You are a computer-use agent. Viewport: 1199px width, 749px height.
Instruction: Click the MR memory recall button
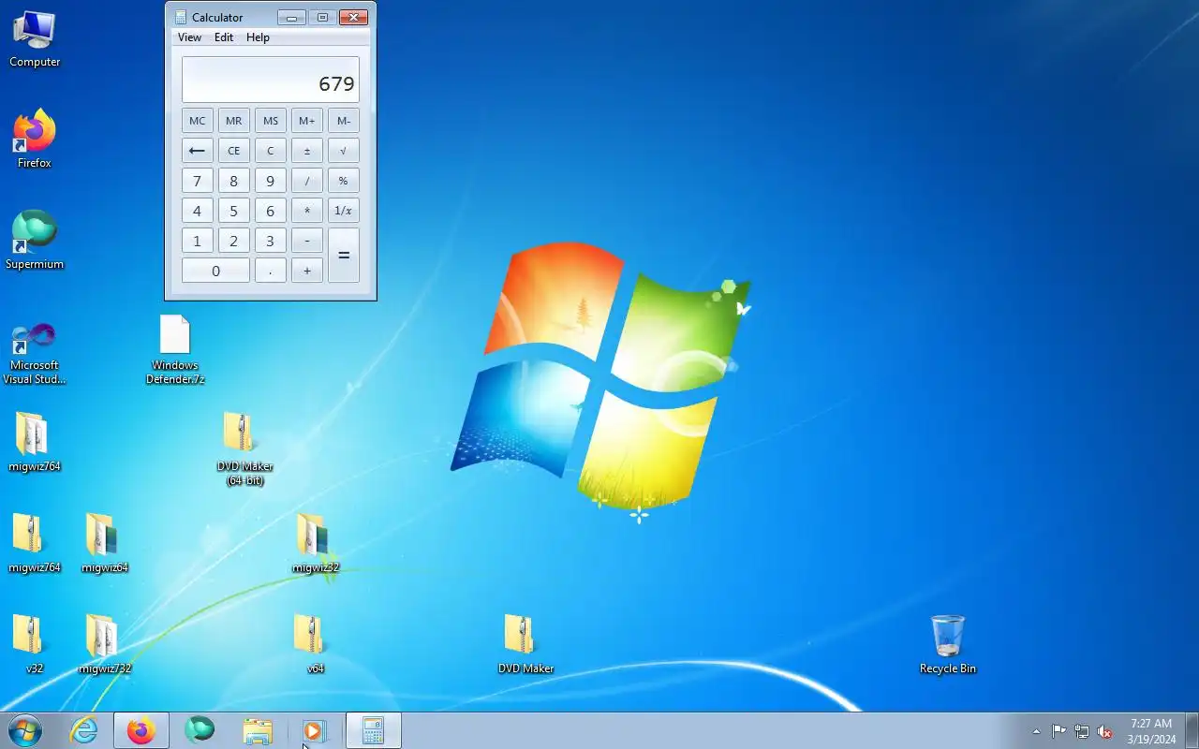coord(233,121)
